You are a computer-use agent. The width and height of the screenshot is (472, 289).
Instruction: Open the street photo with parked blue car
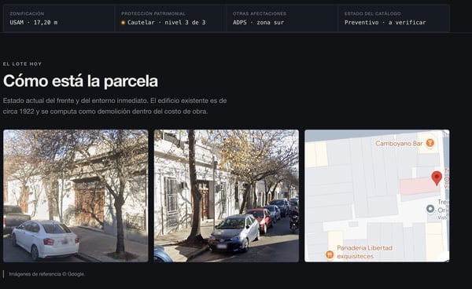pos(227,196)
